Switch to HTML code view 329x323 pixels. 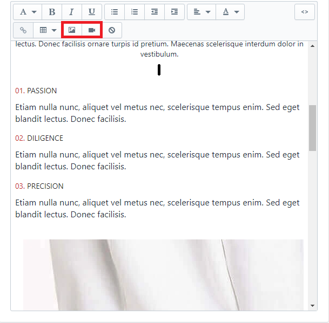click(305, 12)
